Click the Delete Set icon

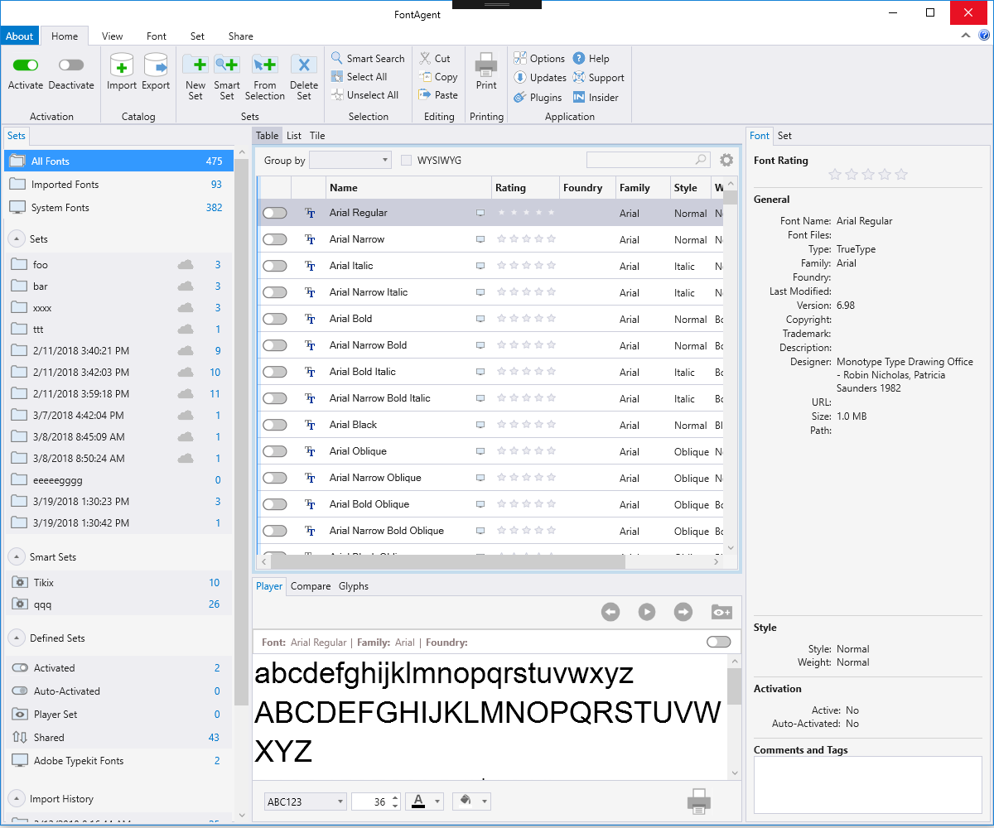coord(304,65)
